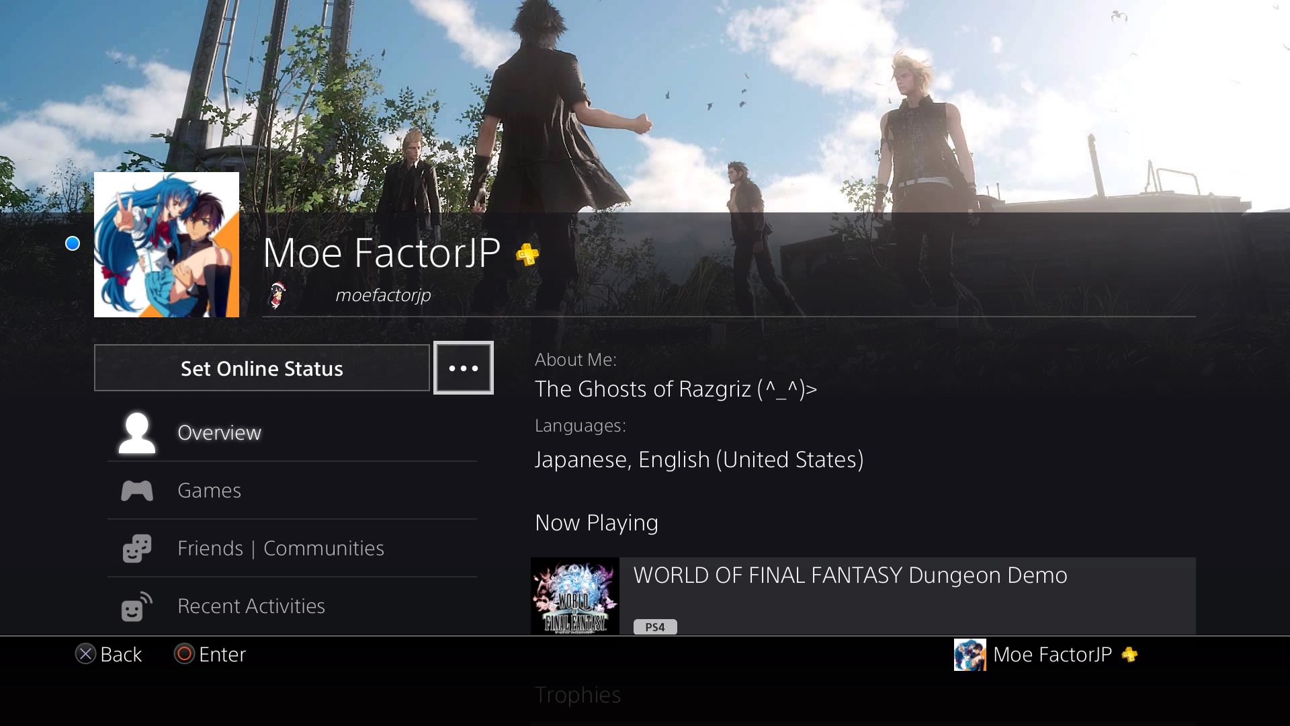Open Recent Activities section
The image size is (1290, 726).
coord(292,606)
